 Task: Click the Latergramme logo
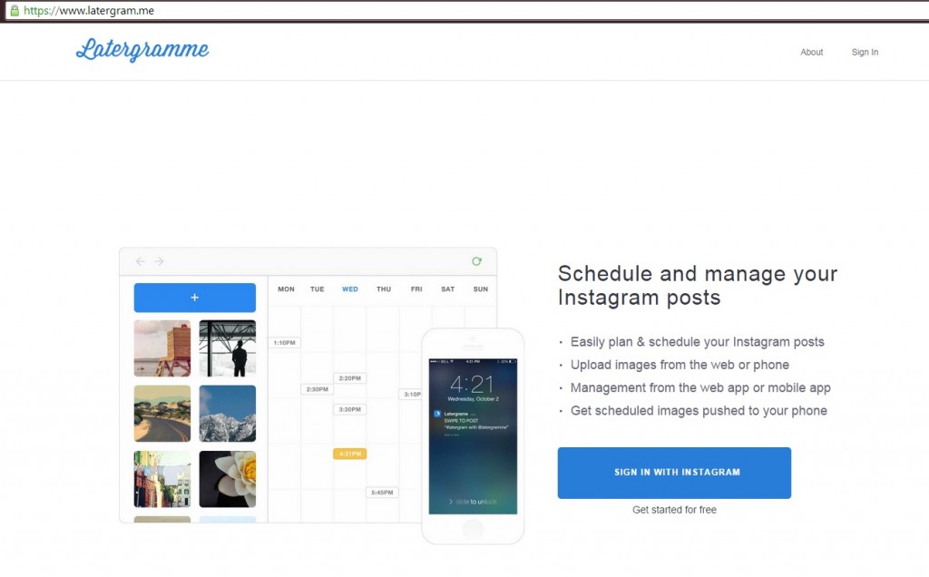point(142,50)
